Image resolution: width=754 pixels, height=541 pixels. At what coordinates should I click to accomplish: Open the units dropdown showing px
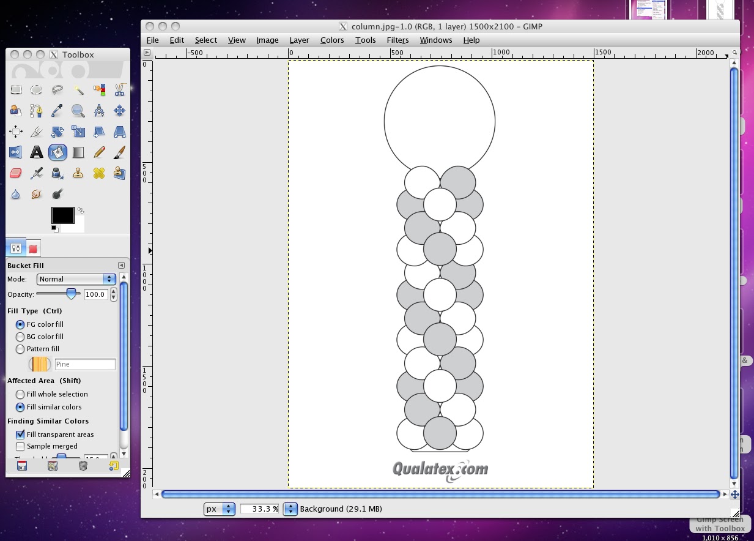(x=219, y=509)
